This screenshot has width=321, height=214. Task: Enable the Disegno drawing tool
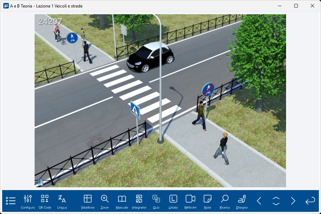click(242, 201)
